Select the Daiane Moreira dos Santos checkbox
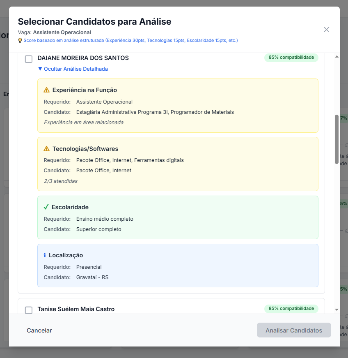348x358 pixels. 29,59
